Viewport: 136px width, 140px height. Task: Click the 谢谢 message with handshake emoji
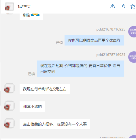[31, 17]
